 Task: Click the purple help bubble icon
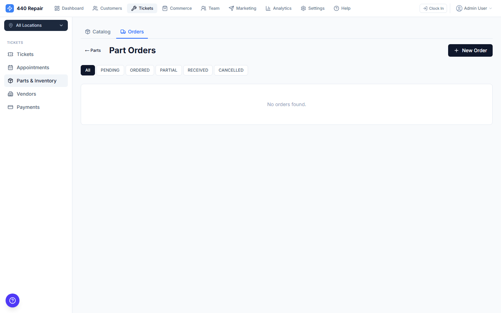[13, 300]
